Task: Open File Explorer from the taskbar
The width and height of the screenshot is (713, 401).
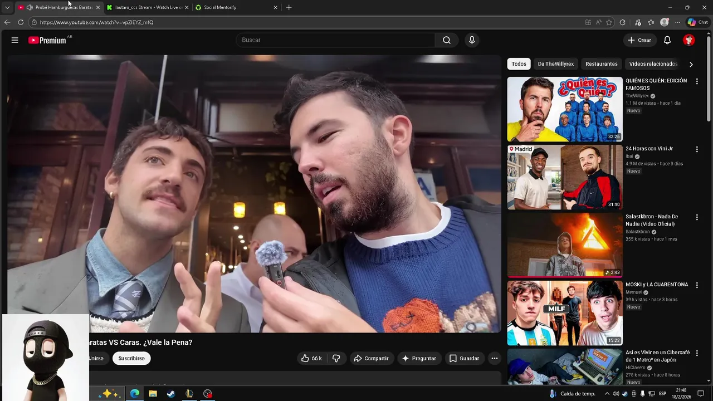Action: [153, 394]
